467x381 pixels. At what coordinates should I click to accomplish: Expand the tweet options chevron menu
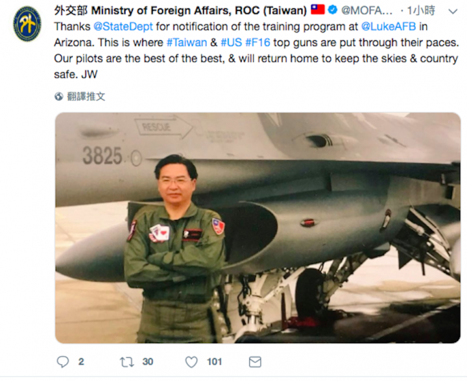(453, 12)
